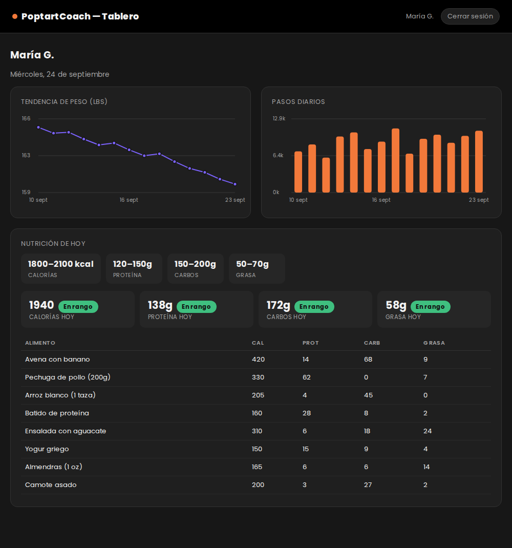Select the Pechuga de pollo (200g) row

click(x=256, y=377)
